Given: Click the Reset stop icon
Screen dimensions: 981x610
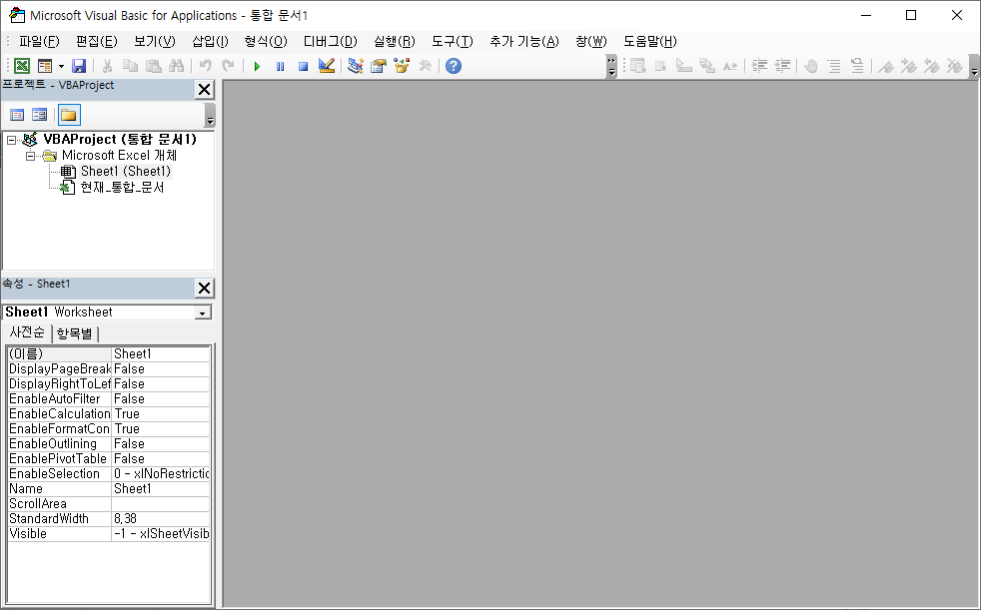Looking at the screenshot, I should (304, 66).
